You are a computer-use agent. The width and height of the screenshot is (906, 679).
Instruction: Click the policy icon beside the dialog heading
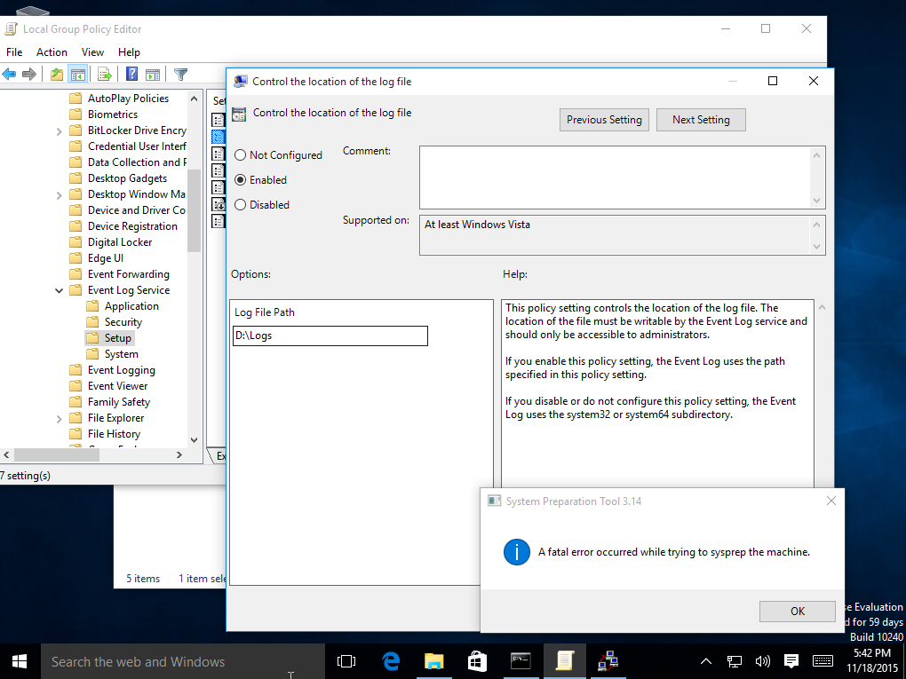tap(239, 114)
